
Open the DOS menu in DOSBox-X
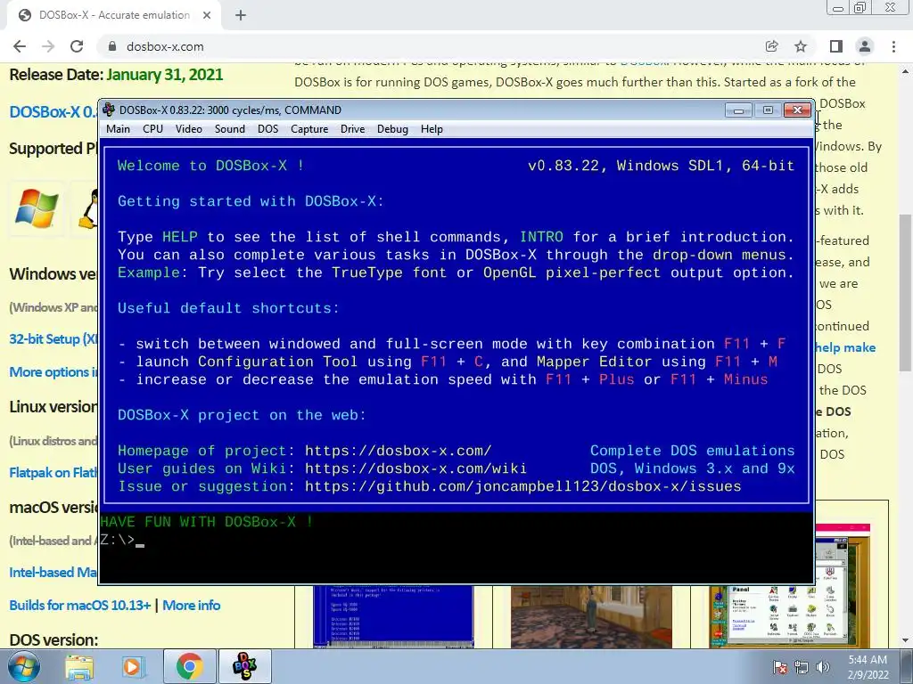click(x=267, y=129)
